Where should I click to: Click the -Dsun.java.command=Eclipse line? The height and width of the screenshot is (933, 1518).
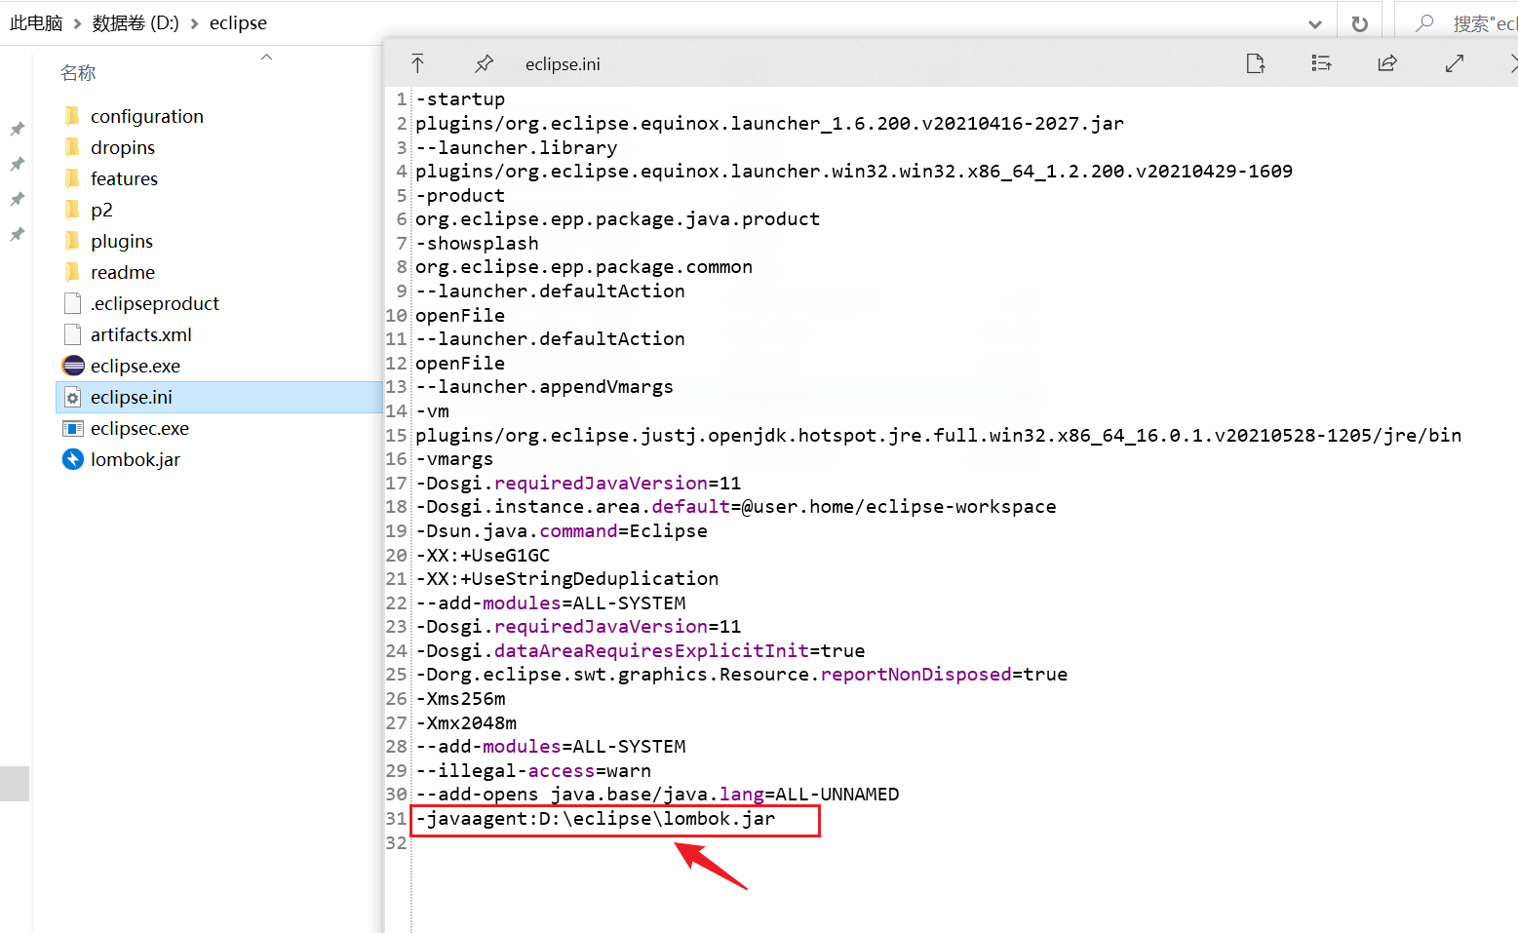(x=562, y=530)
